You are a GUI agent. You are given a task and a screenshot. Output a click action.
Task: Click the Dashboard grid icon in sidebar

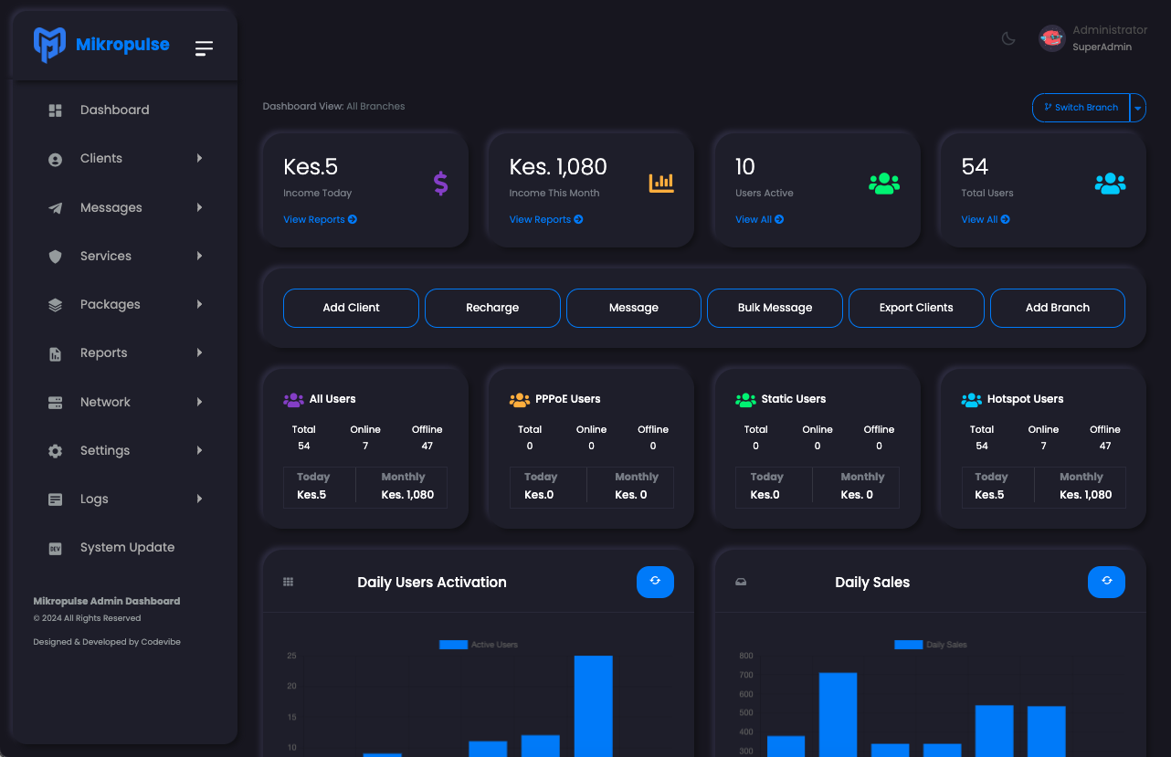[x=55, y=110]
